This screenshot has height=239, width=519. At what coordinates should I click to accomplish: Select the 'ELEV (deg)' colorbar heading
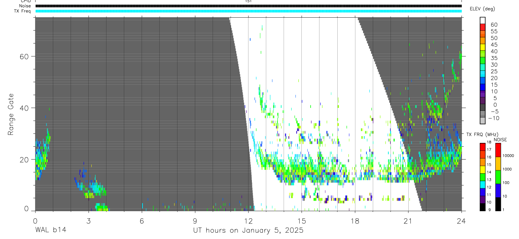[x=482, y=9]
